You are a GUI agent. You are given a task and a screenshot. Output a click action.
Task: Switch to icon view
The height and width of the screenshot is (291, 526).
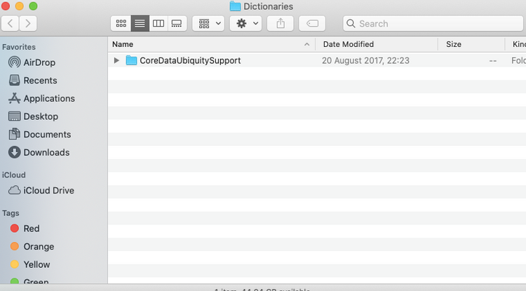121,23
